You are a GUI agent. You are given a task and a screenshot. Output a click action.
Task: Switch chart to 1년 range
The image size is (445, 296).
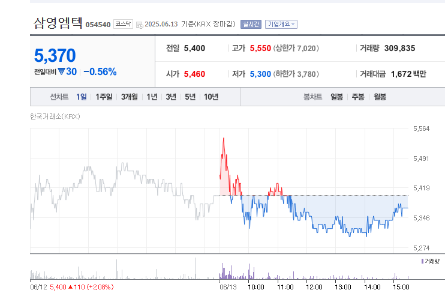(x=152, y=97)
